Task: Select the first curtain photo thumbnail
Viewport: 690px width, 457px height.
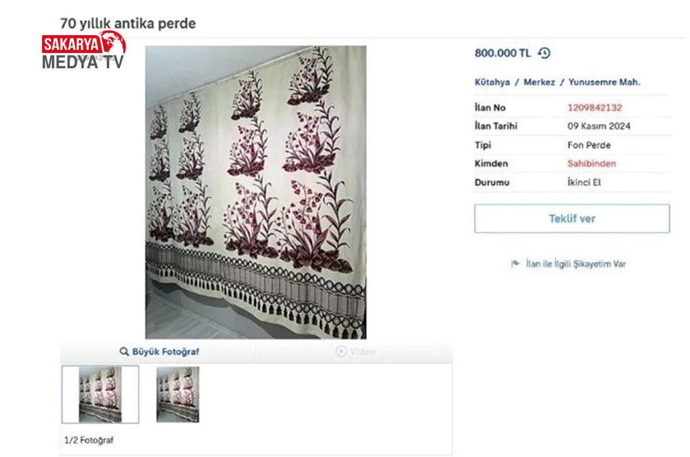Action: click(100, 394)
